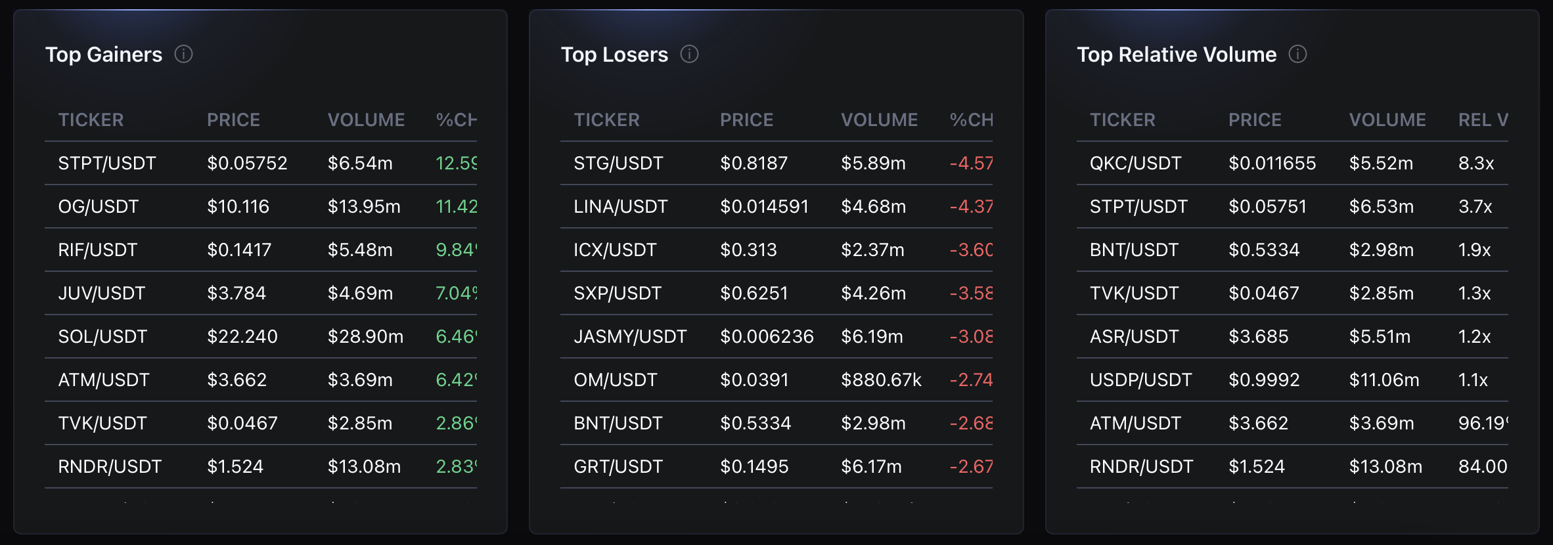Click the info icon beside Top Losers
Image resolution: width=1553 pixels, height=545 pixels.
tap(689, 54)
